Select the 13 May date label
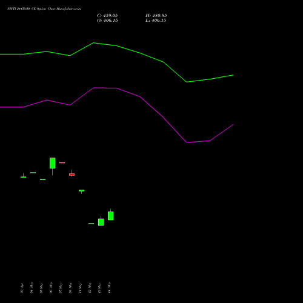This screenshot has height=303, width=303. tap(99, 288)
